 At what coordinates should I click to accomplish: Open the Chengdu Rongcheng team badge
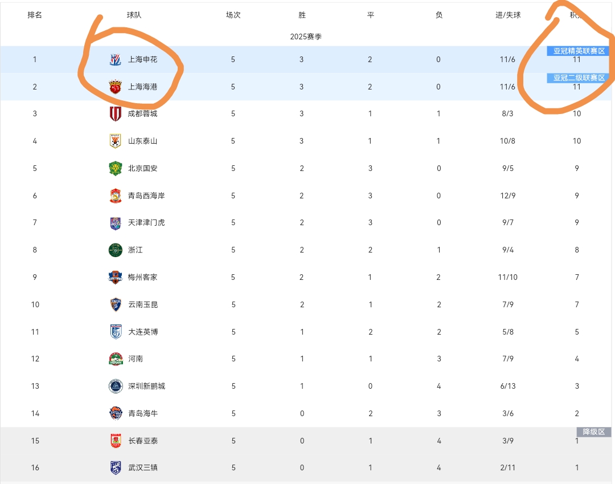click(x=115, y=114)
